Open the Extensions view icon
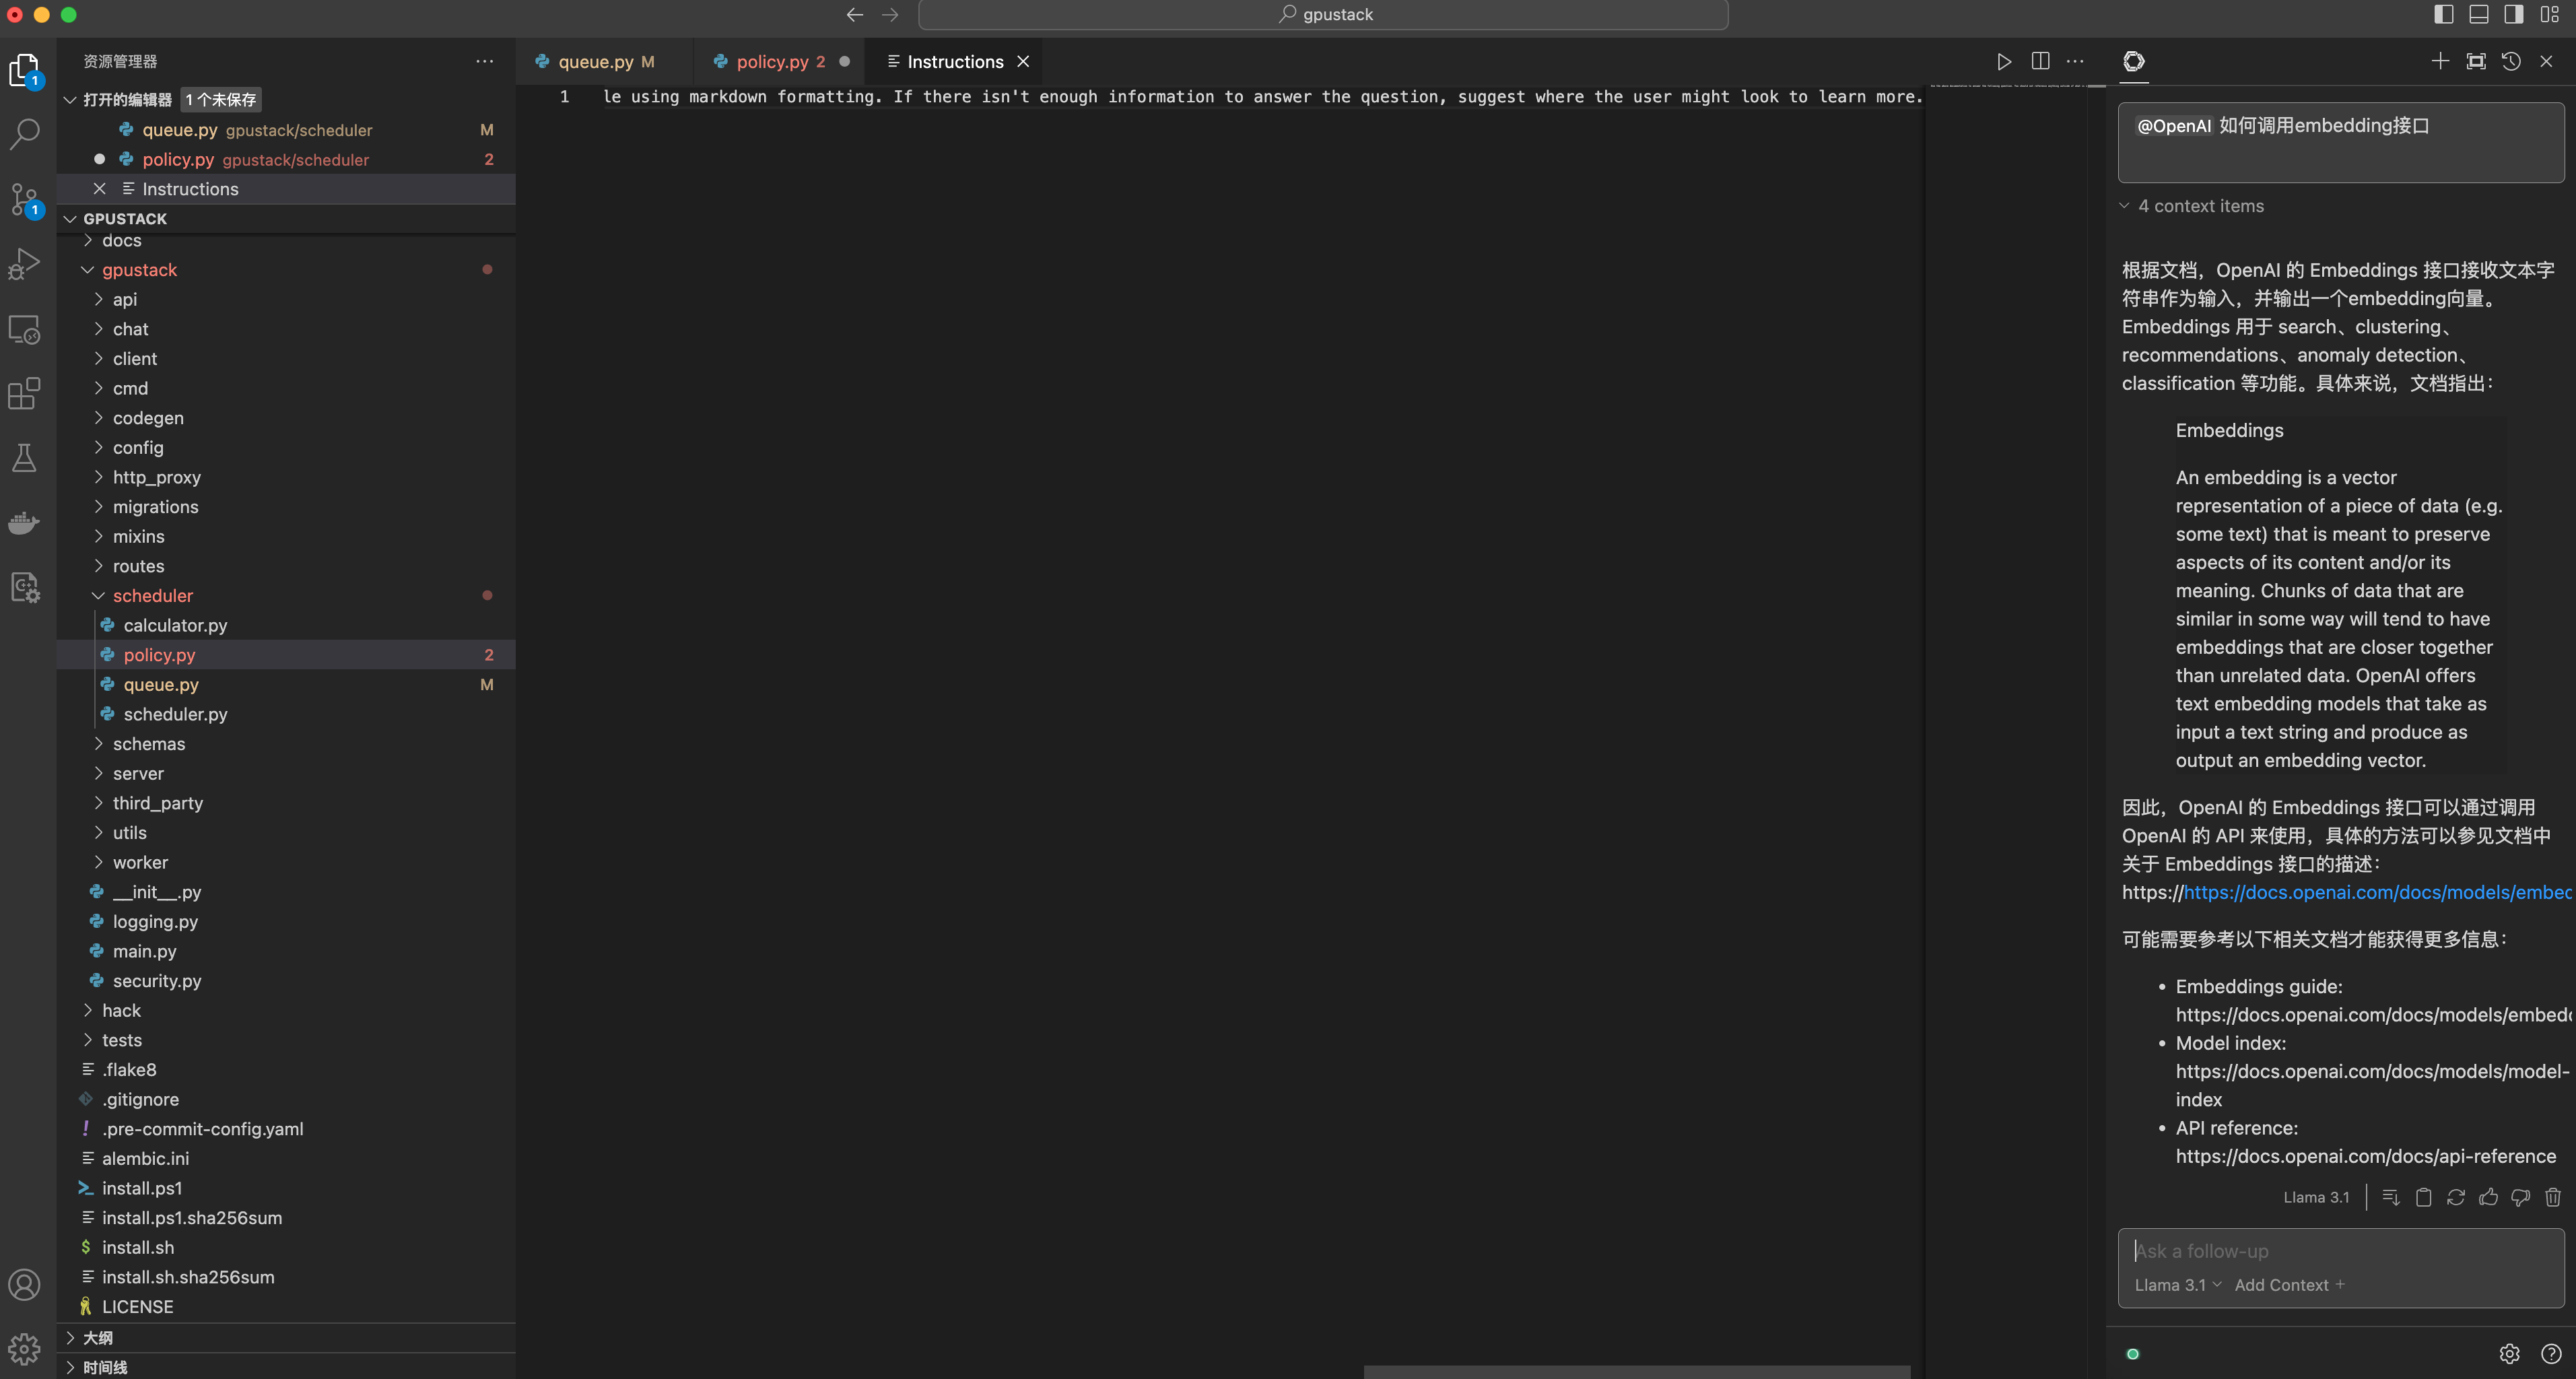This screenshot has width=2576, height=1379. [24, 393]
